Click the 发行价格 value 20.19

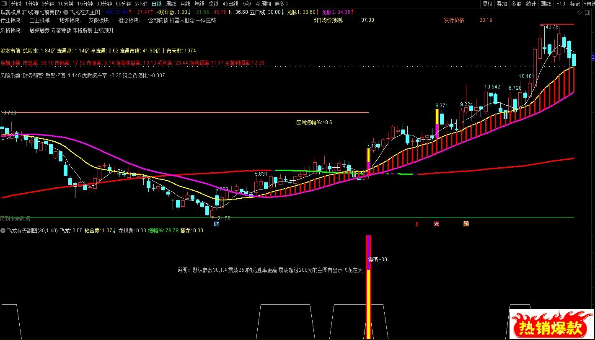pos(486,20)
